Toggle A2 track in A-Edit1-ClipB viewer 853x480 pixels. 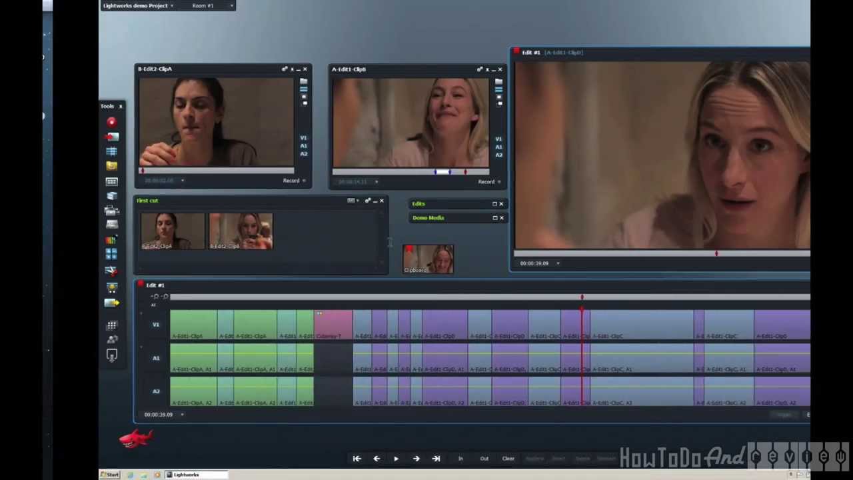[498, 155]
